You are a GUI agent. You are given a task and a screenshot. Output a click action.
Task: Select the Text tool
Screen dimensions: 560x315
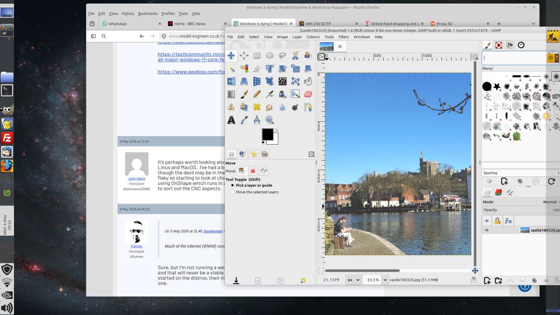click(231, 120)
